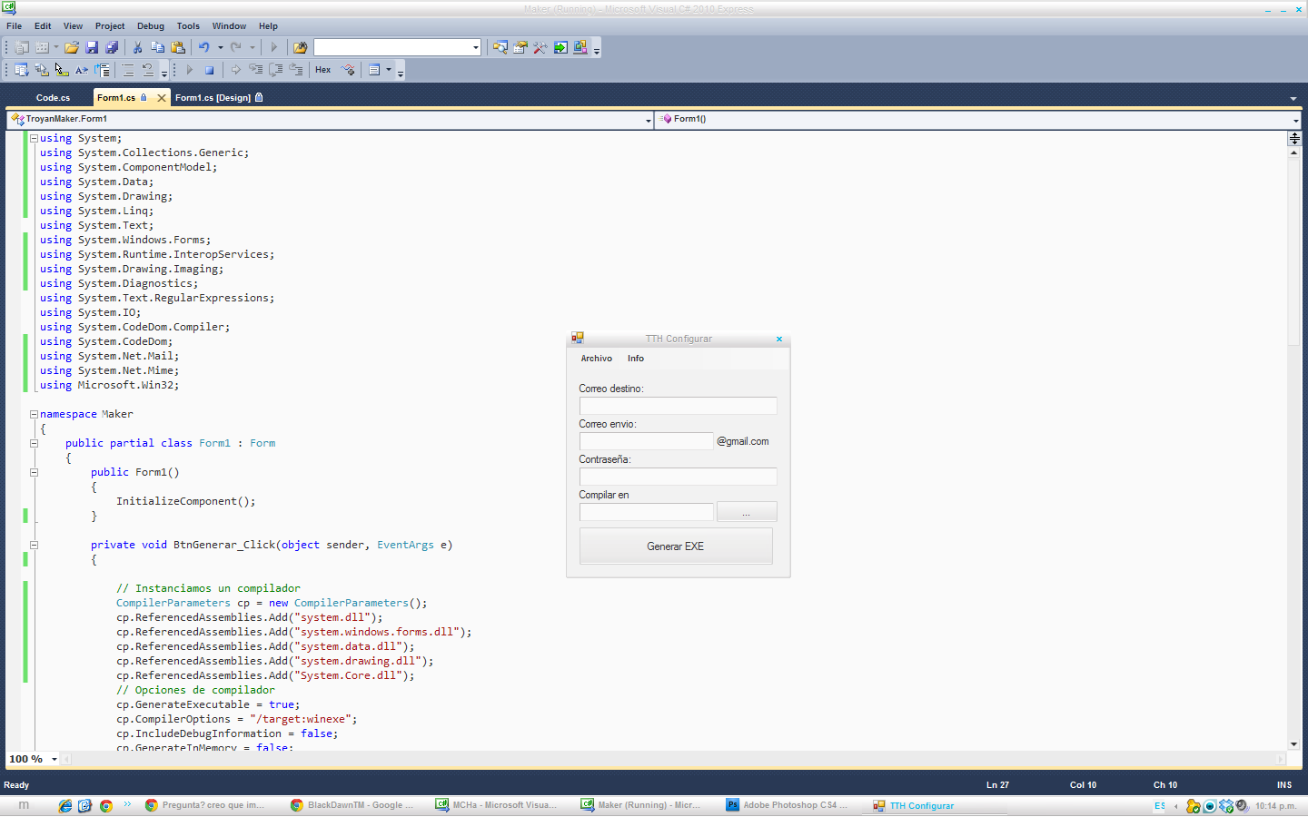Click the Generar EXE button
The image size is (1308, 817).
point(676,546)
